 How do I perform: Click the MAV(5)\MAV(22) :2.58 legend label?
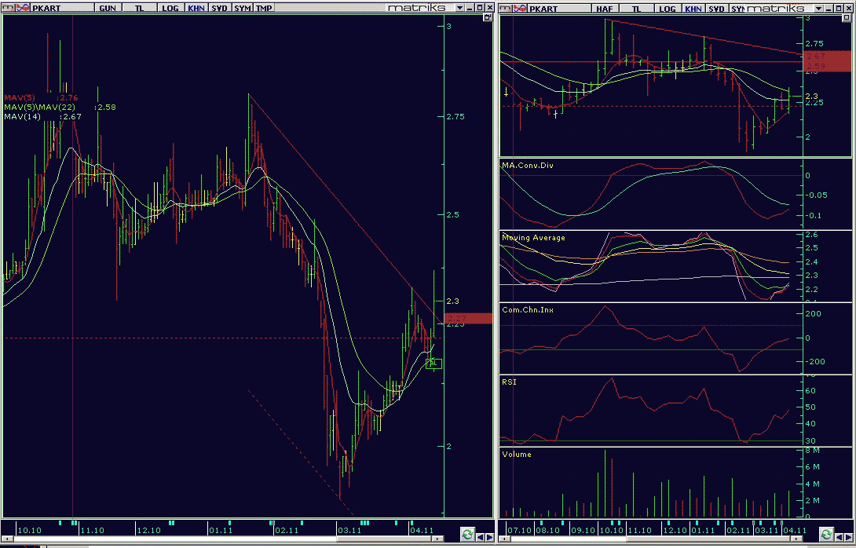pos(60,107)
